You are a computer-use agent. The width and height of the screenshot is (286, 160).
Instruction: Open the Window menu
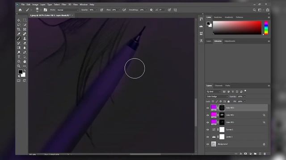tap(84, 4)
